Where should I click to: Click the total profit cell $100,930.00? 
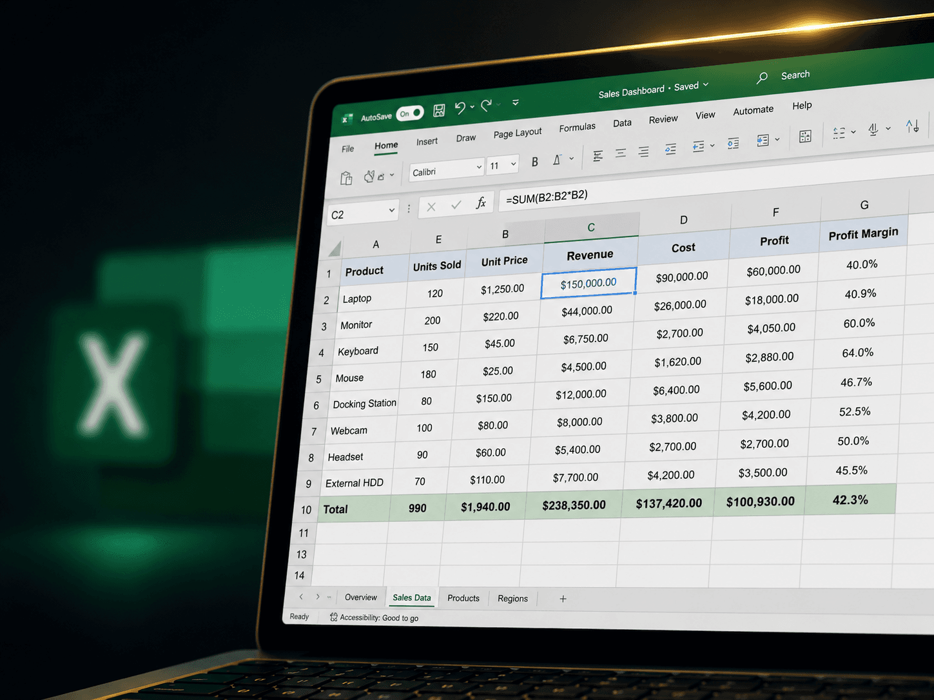click(x=761, y=501)
